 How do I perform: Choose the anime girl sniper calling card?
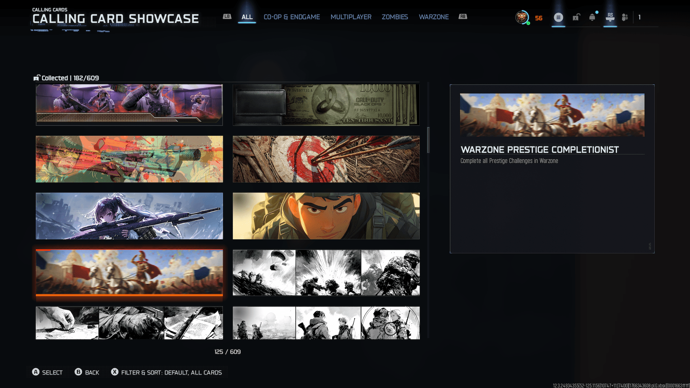[129, 216]
